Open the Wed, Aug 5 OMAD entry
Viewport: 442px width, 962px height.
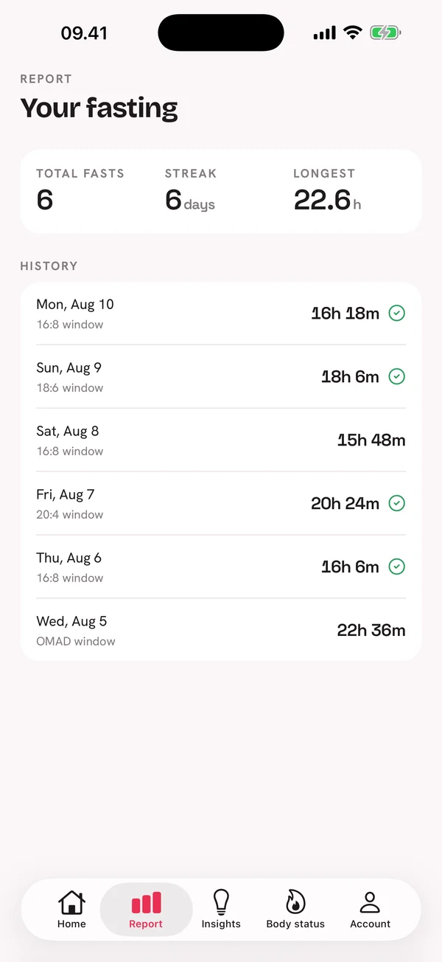pos(221,631)
